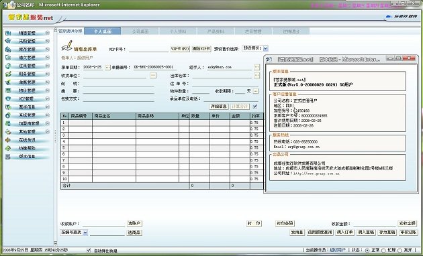Open 系统管理 sidebar icon
The height and width of the screenshot is (256, 423).
coord(8,115)
